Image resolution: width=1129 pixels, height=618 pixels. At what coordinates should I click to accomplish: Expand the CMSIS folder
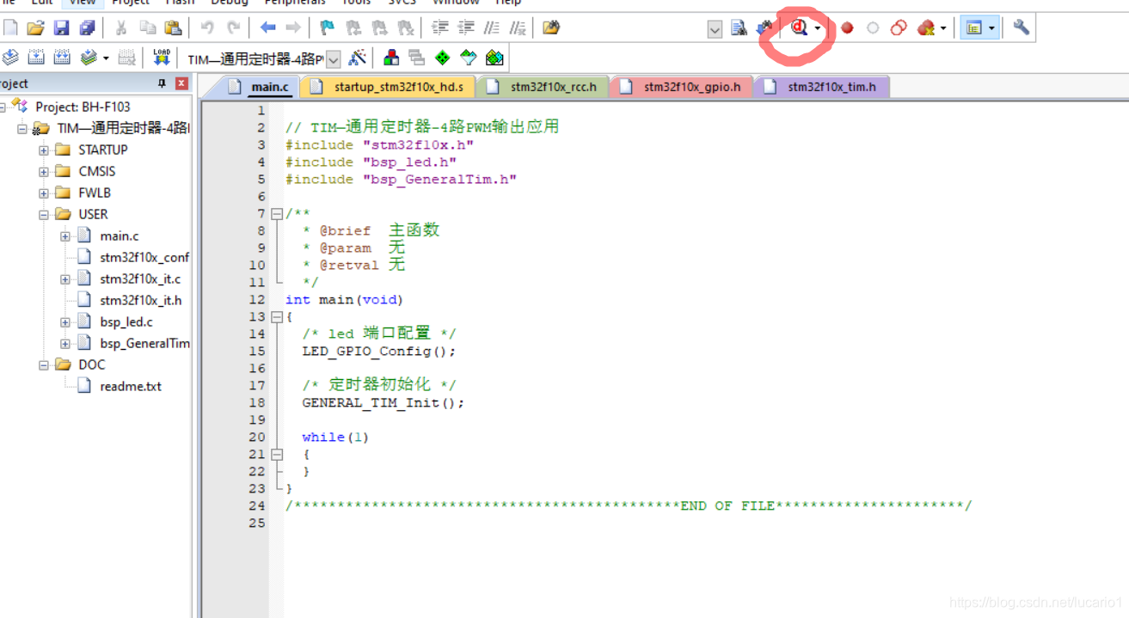pyautogui.click(x=44, y=171)
